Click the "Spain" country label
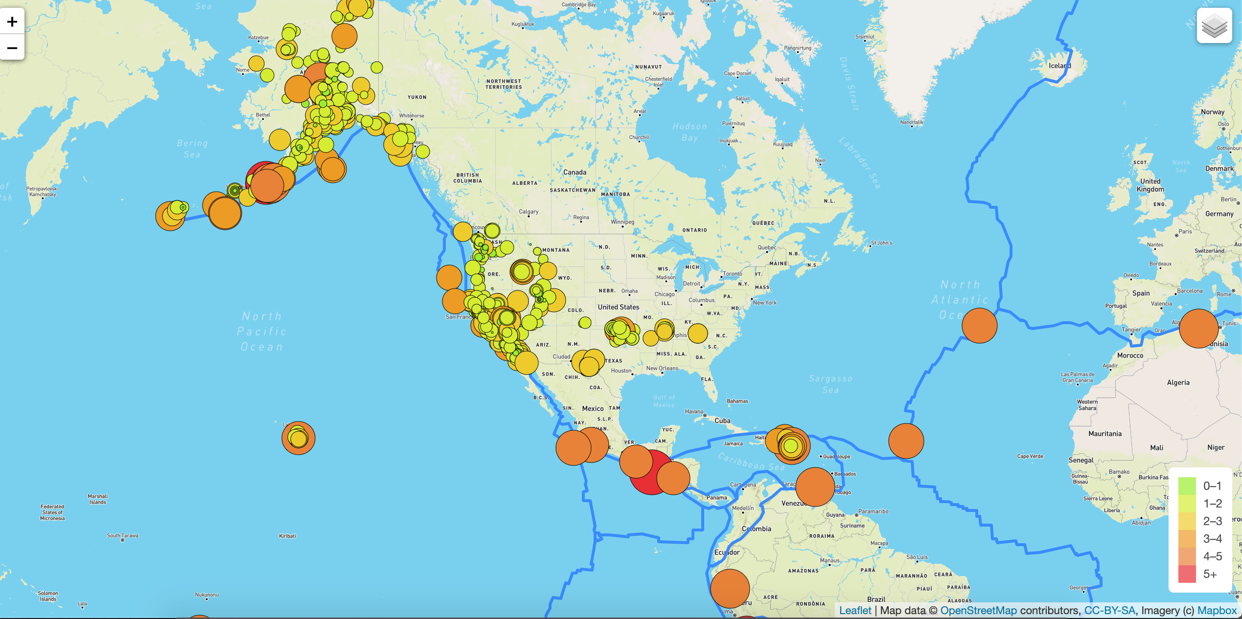This screenshot has width=1242, height=619. click(1141, 293)
